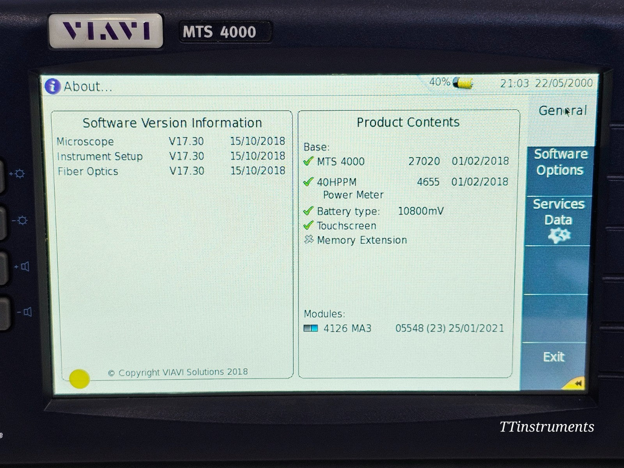Click the 40% battery percentage

click(x=440, y=82)
